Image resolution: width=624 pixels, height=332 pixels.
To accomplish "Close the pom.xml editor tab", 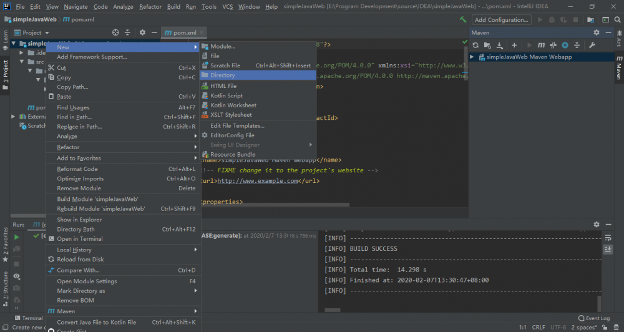I will coord(202,32).
